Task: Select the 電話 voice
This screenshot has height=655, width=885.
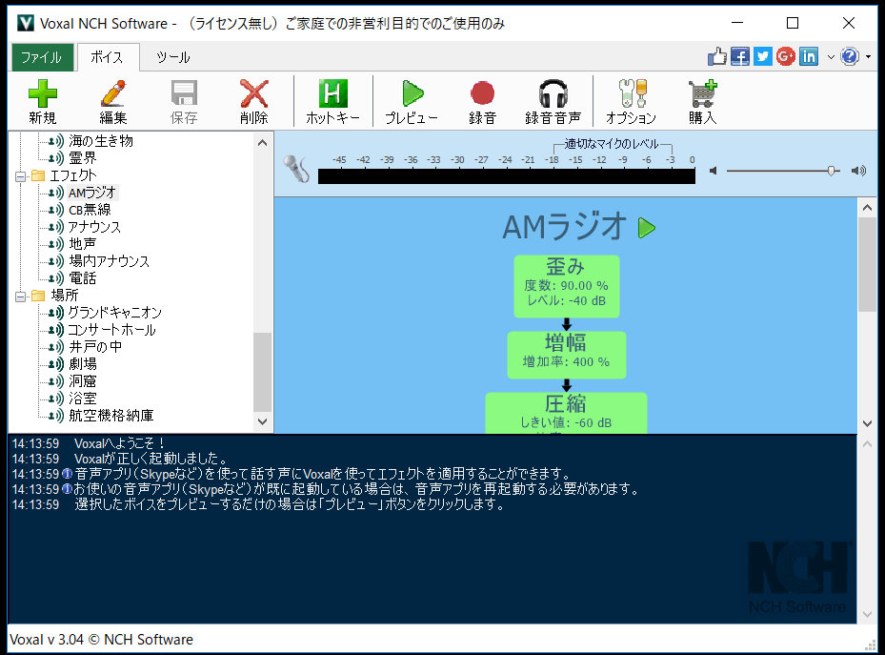Action: 83,277
